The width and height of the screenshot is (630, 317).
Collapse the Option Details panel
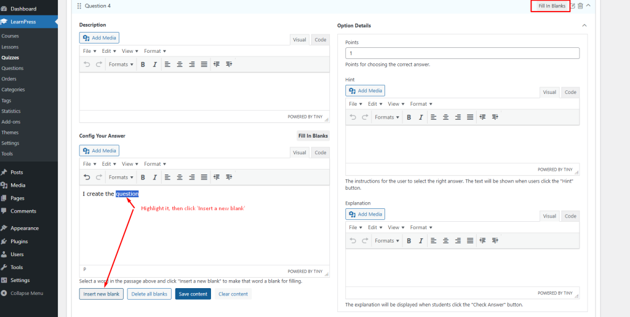[584, 26]
